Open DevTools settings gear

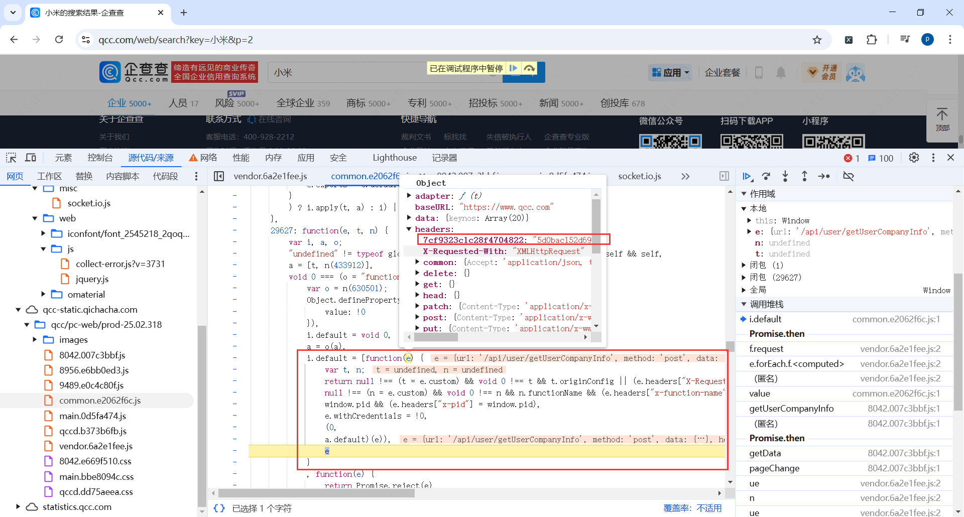pyautogui.click(x=914, y=158)
